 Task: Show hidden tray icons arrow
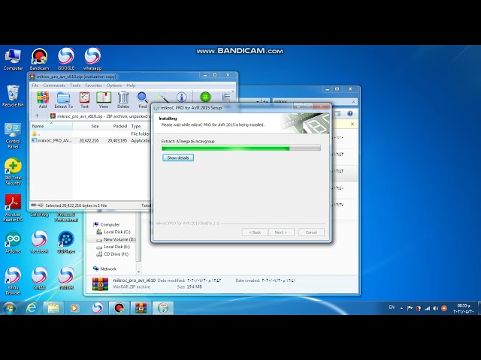click(x=401, y=308)
